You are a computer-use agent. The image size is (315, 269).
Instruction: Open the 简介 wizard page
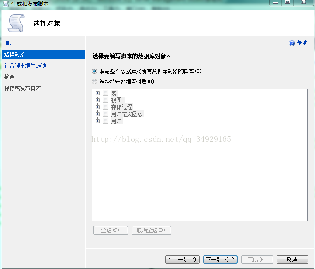(10, 43)
